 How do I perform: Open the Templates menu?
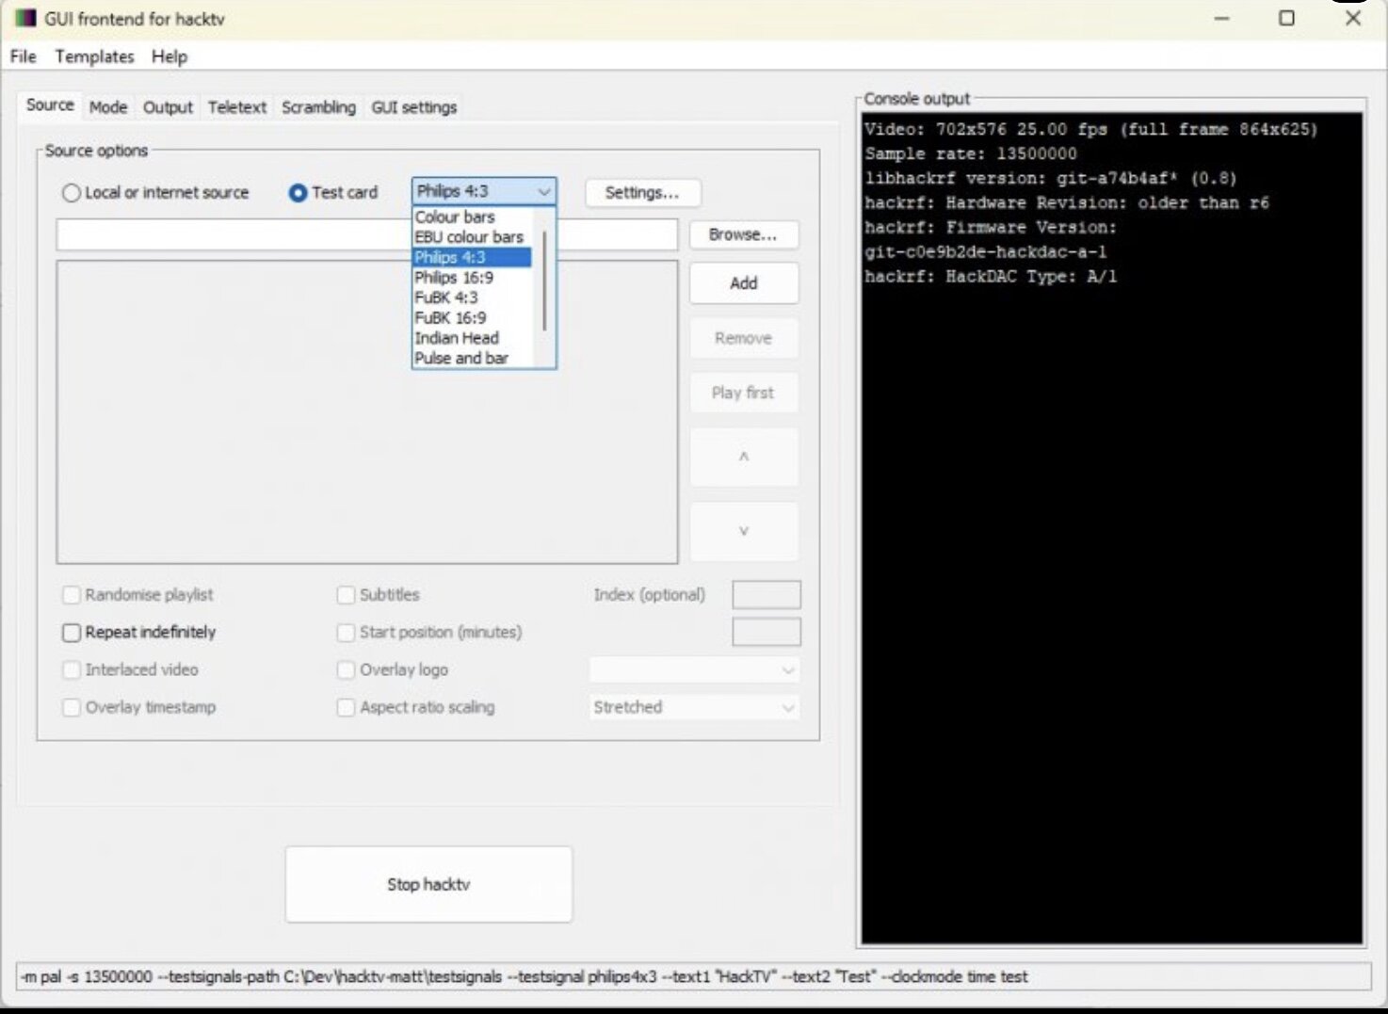click(x=94, y=56)
